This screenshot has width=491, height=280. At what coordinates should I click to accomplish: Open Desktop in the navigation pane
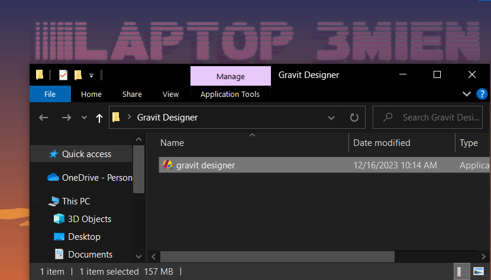point(84,236)
